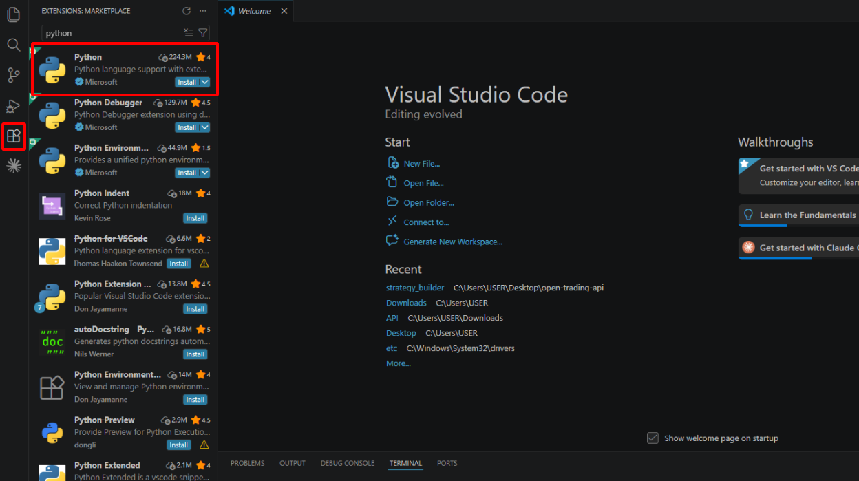Image resolution: width=859 pixels, height=481 pixels.
Task: Expand install options dropdown for Python extension
Action: [205, 82]
